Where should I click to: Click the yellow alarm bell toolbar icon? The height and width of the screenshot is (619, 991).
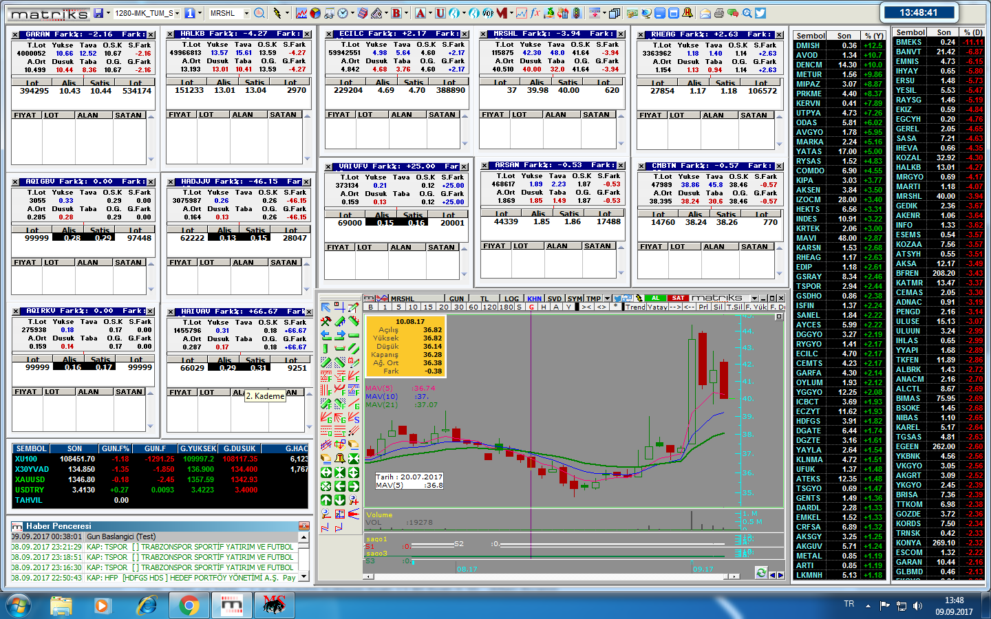688,13
